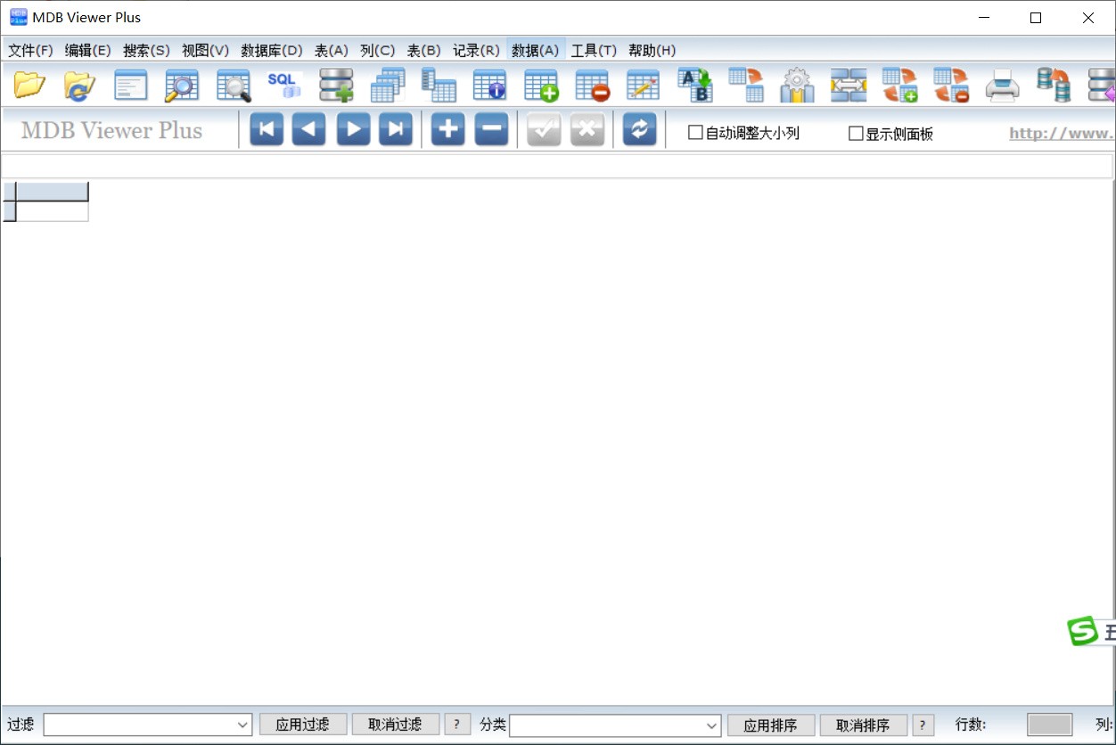The width and height of the screenshot is (1116, 745).
Task: Click the app icon in the title bar
Action: (18, 17)
